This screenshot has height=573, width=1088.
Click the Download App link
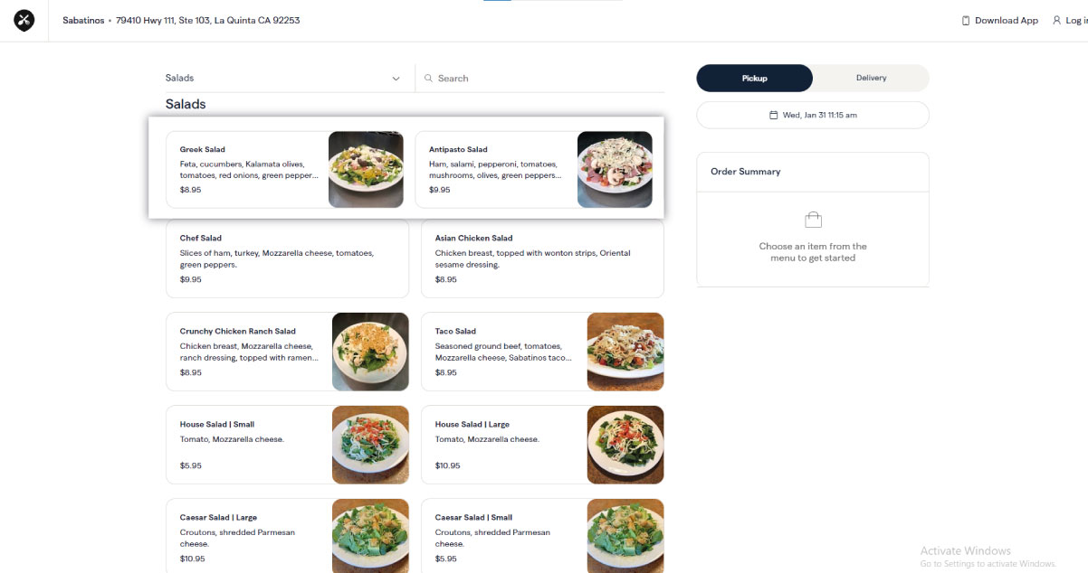[x=1005, y=20]
